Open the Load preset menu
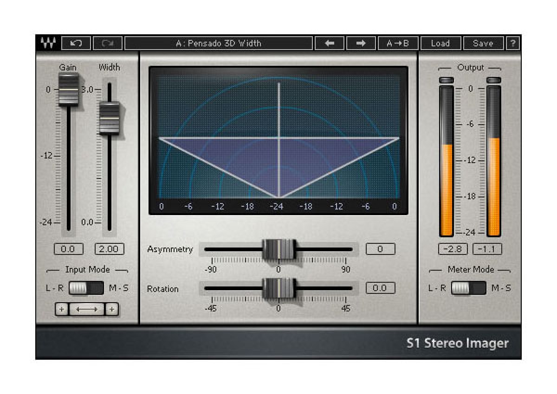 coord(440,43)
